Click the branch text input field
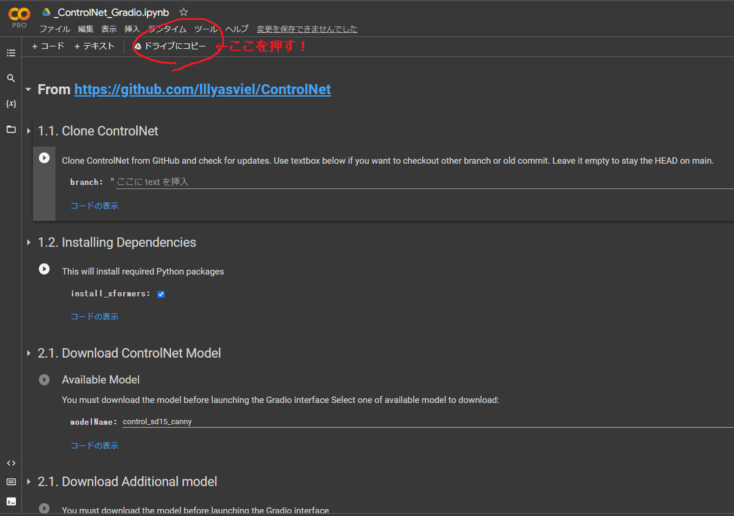The width and height of the screenshot is (734, 516). (424, 182)
